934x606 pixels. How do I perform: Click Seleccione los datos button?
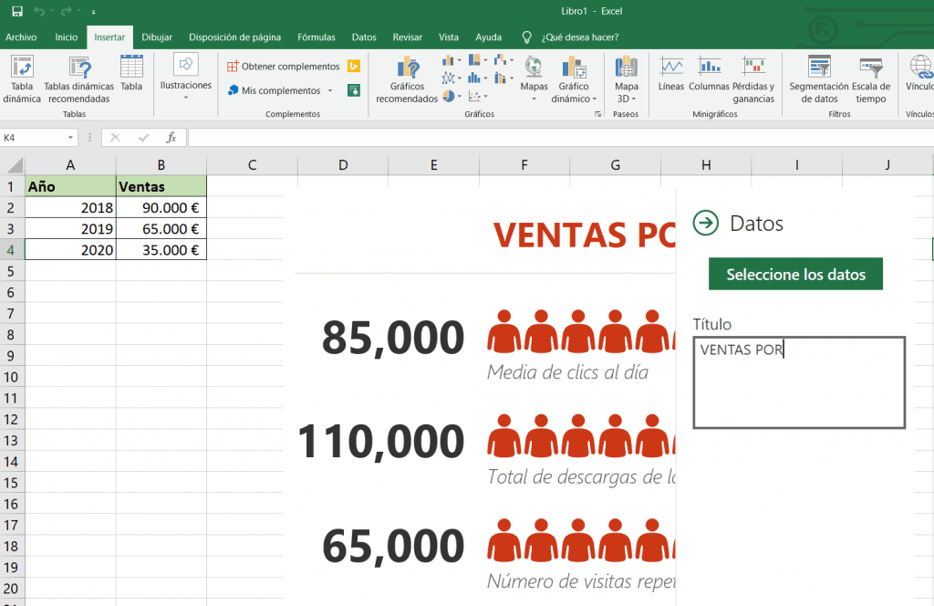(795, 274)
